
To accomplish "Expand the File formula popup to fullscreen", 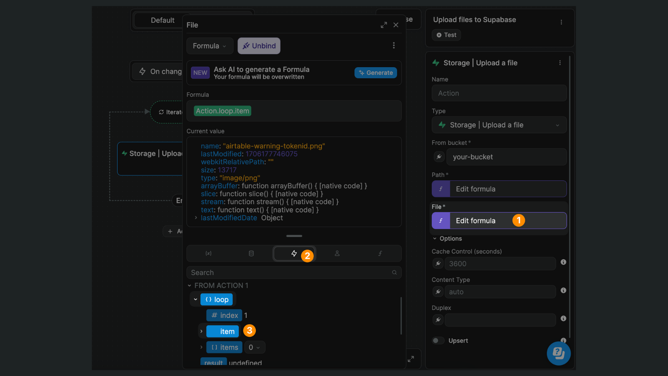I will tap(384, 25).
